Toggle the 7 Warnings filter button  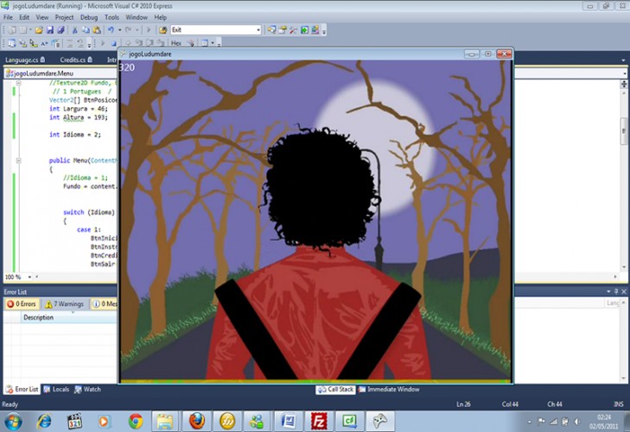65,304
